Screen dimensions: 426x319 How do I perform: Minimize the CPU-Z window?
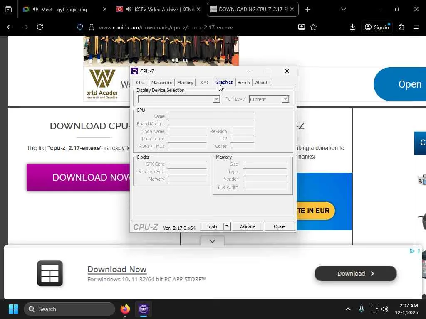tap(249, 71)
